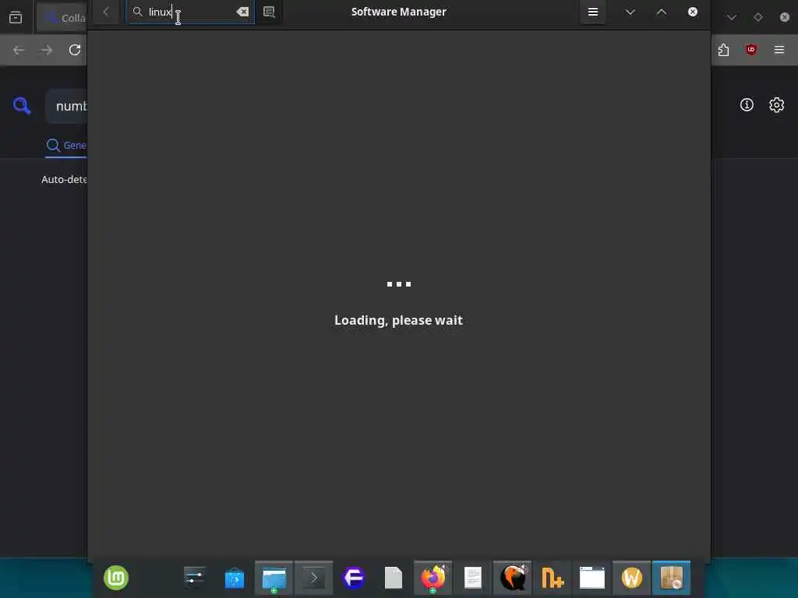
Task: Toggle the search-in-descriptions button next to search
Action: (269, 12)
